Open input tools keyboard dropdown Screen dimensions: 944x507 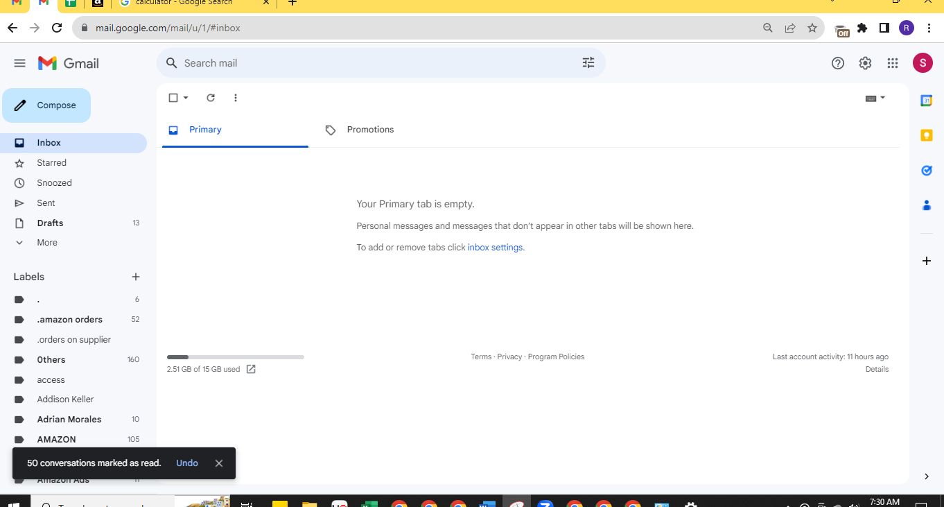[x=875, y=98]
